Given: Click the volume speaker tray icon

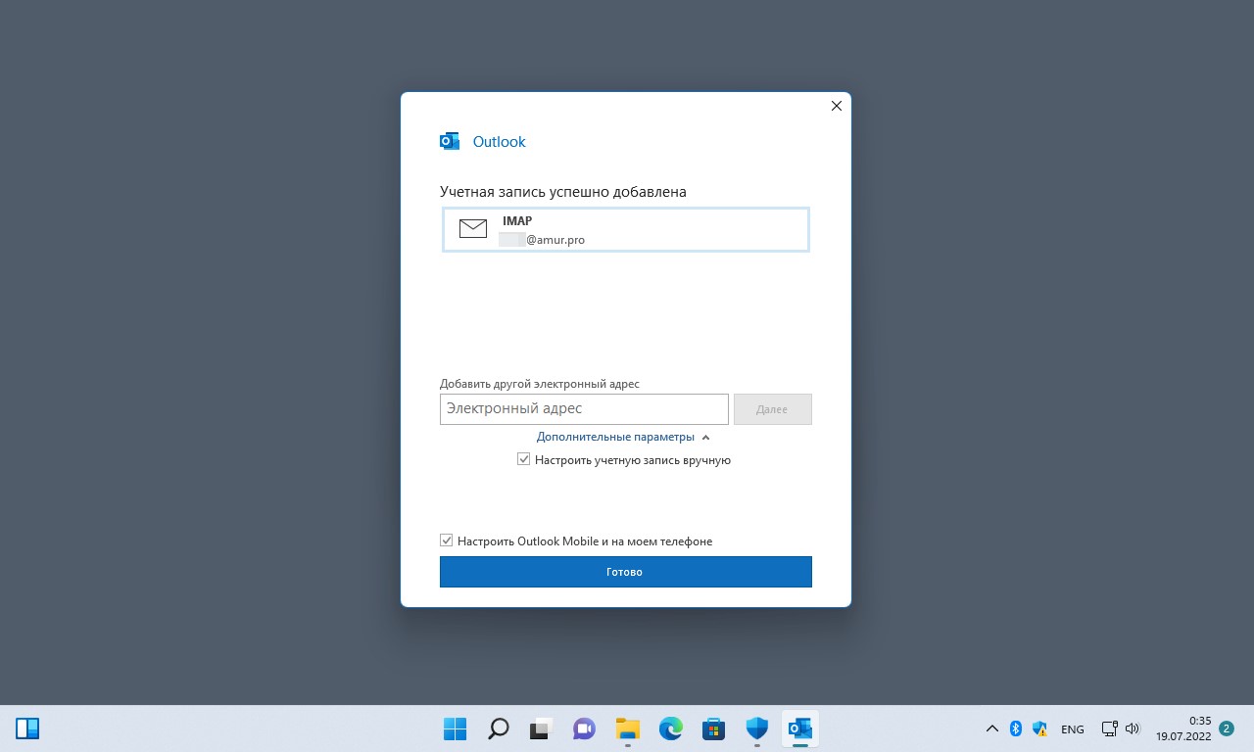Looking at the screenshot, I should point(1133,728).
